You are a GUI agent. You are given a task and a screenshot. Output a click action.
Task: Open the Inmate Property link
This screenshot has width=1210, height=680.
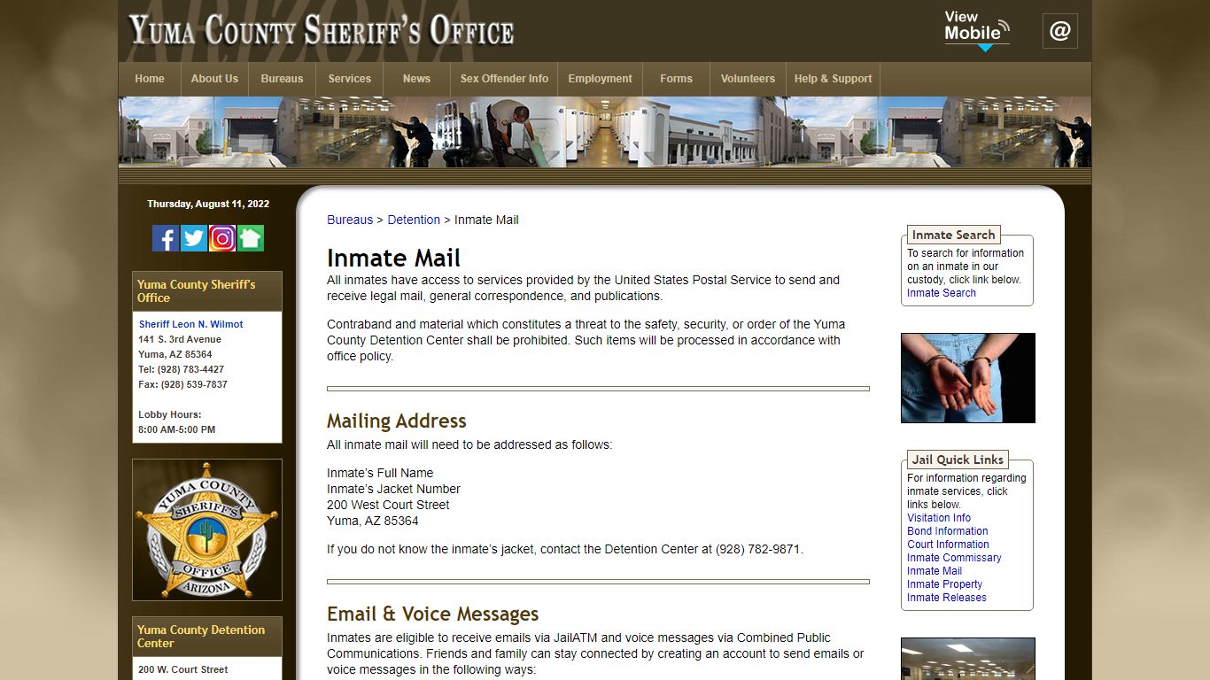coord(945,584)
